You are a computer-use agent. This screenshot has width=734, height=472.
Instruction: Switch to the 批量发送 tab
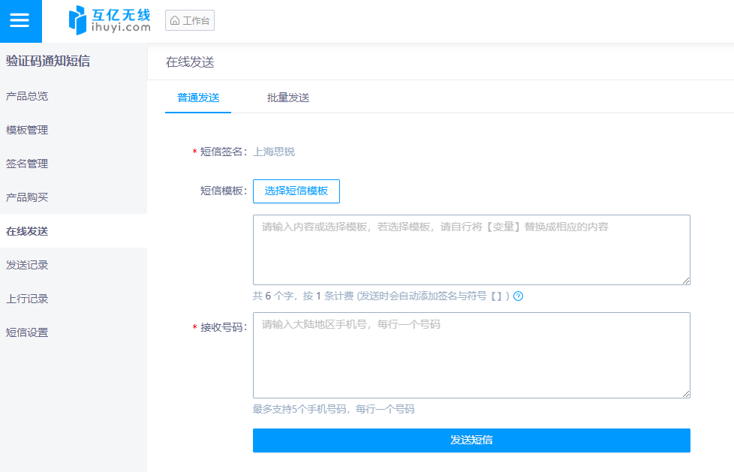(x=288, y=98)
